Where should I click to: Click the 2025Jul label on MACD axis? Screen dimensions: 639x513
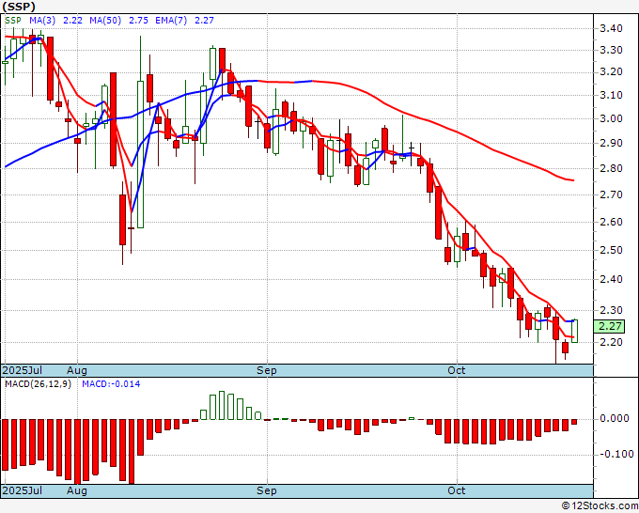pyautogui.click(x=23, y=490)
